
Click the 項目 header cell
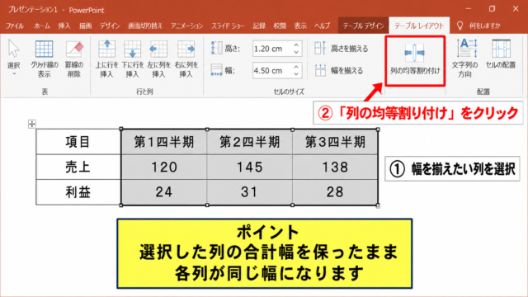tap(78, 142)
